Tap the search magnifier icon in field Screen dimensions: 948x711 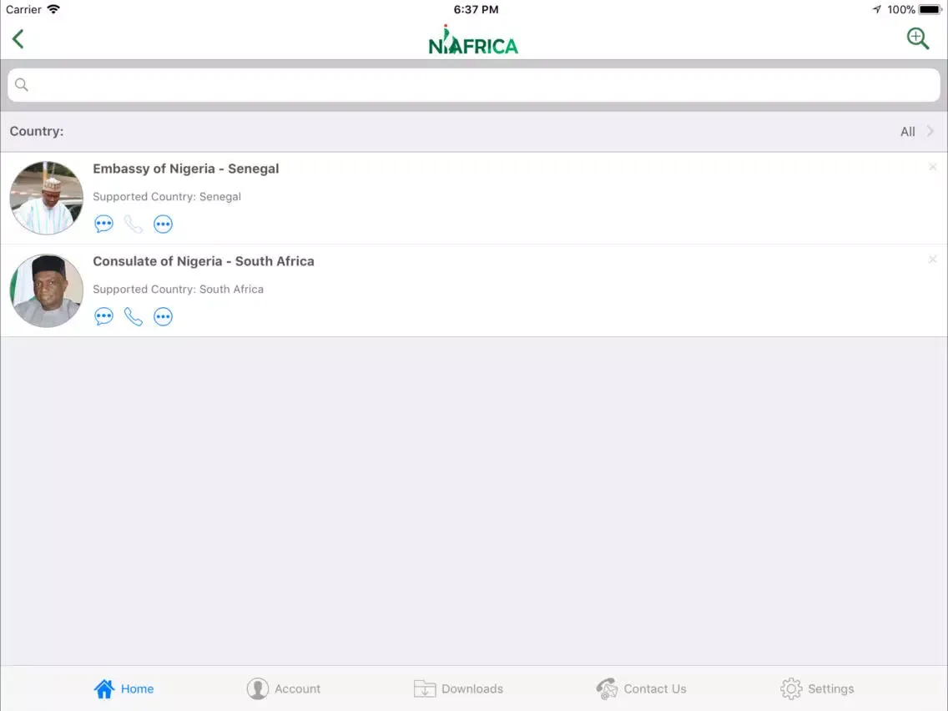pyautogui.click(x=21, y=84)
